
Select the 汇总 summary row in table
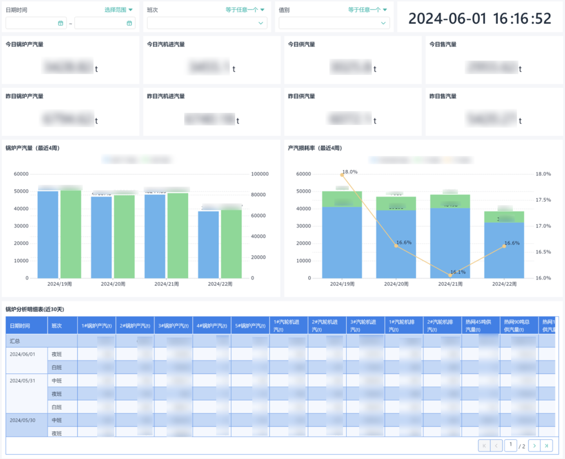15,341
